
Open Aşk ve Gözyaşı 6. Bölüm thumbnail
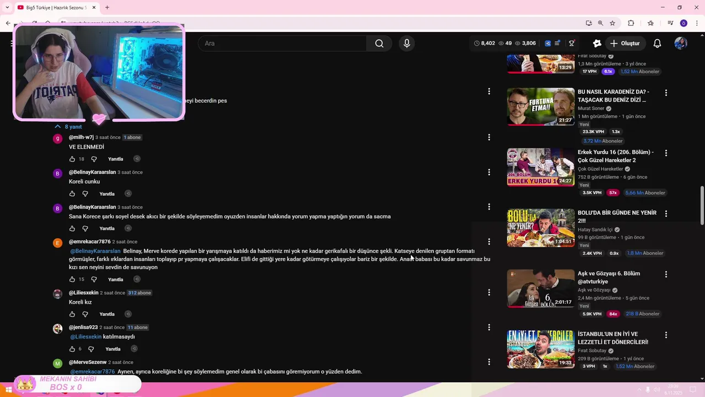[x=540, y=288]
